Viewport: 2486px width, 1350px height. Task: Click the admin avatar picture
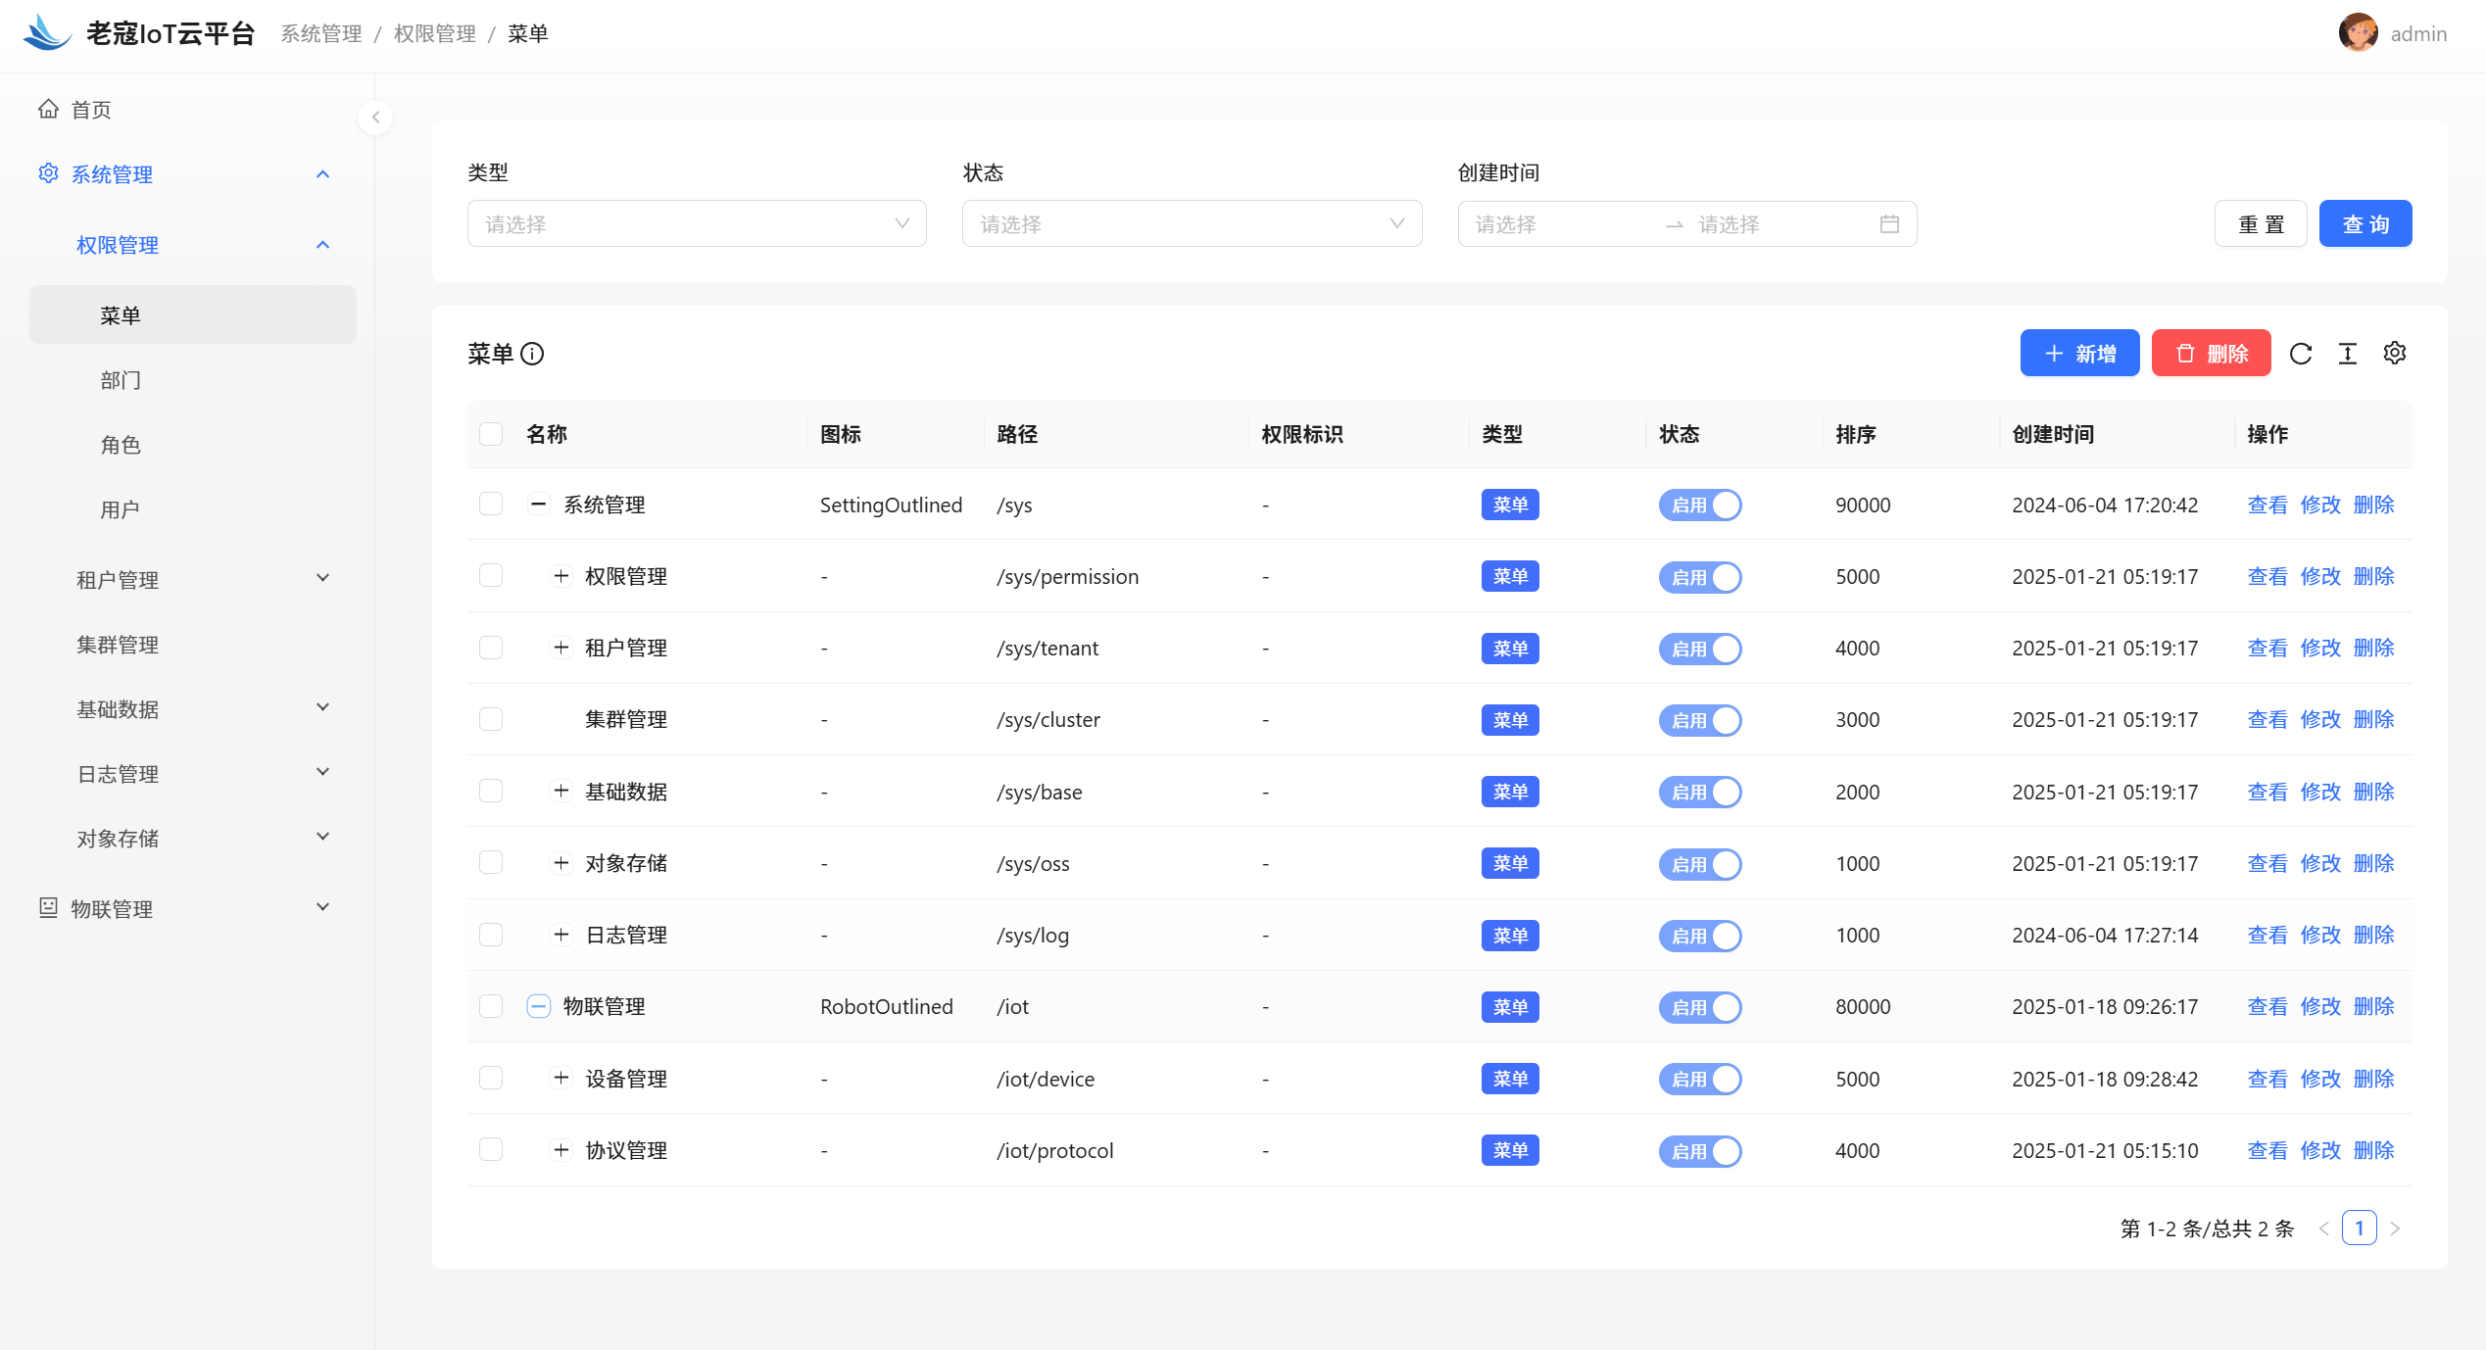pos(2357,33)
